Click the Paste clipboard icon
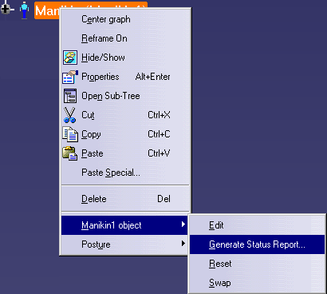 (x=70, y=153)
